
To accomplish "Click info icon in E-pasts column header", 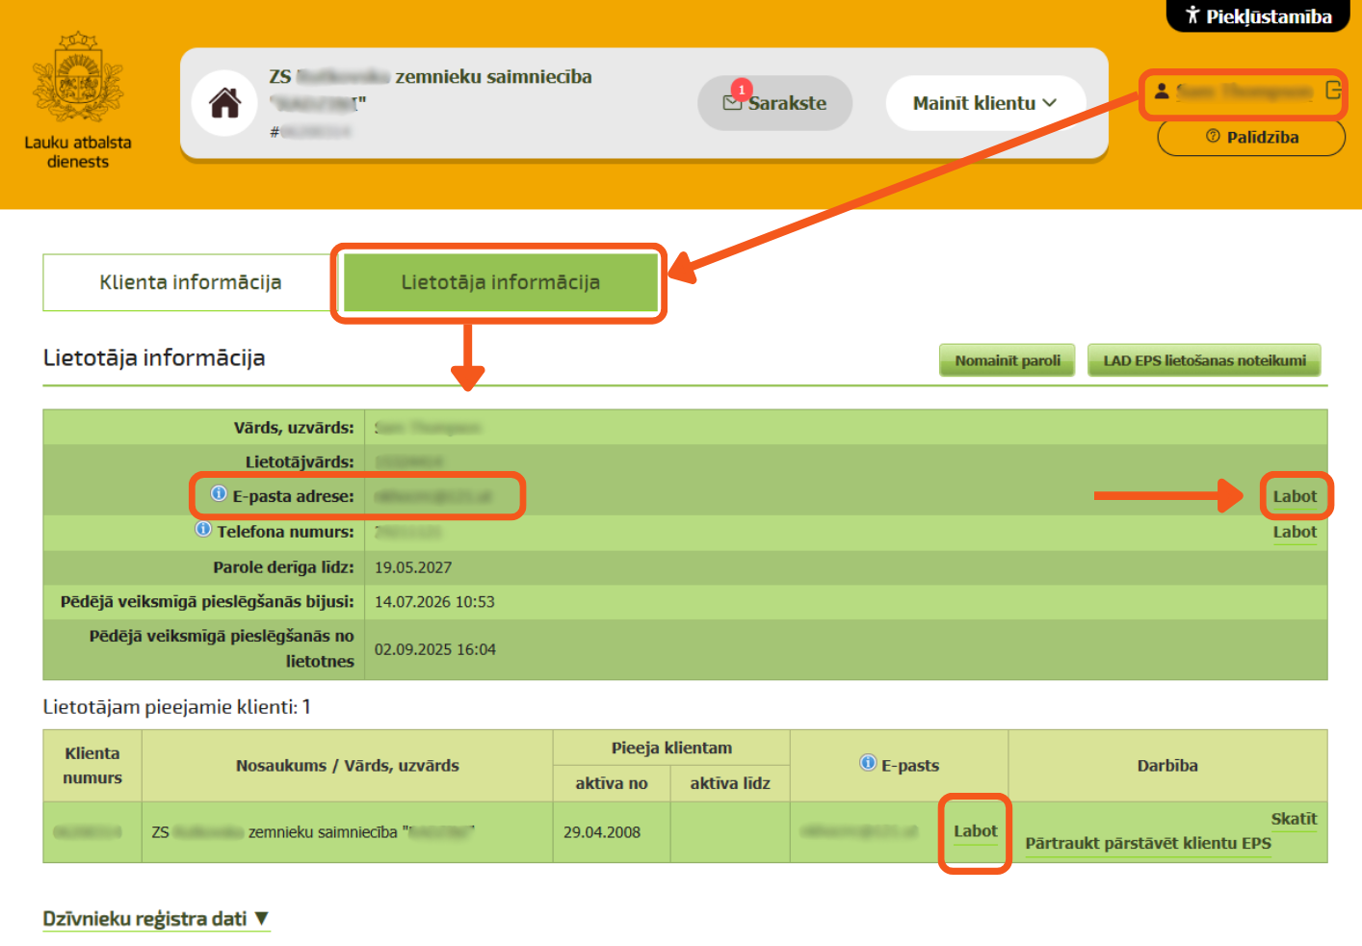I will click(868, 763).
